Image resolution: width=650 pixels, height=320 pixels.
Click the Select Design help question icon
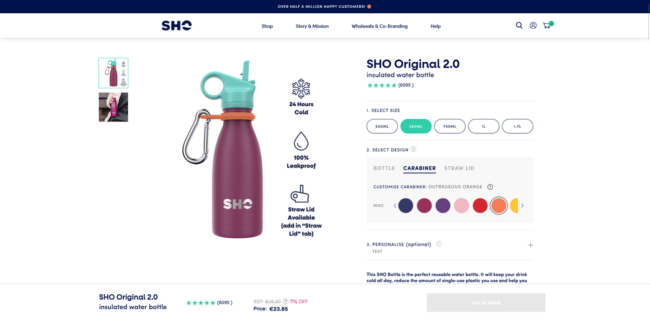point(413,149)
